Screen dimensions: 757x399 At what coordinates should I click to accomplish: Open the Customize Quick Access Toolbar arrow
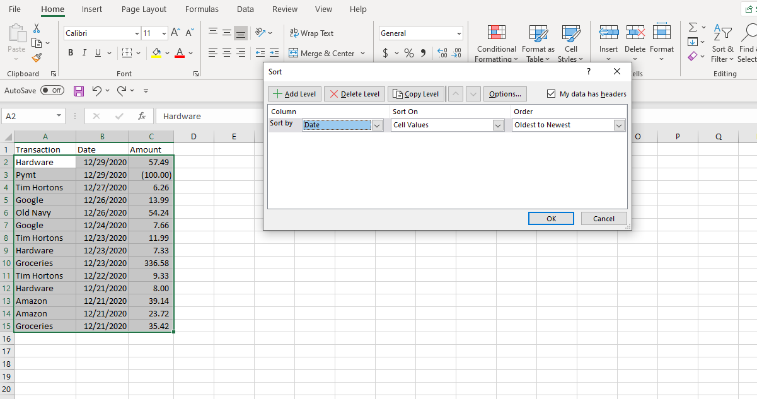pos(146,91)
